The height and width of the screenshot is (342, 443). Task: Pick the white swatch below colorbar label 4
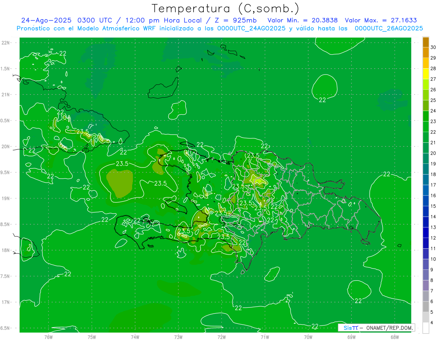pos(426,328)
